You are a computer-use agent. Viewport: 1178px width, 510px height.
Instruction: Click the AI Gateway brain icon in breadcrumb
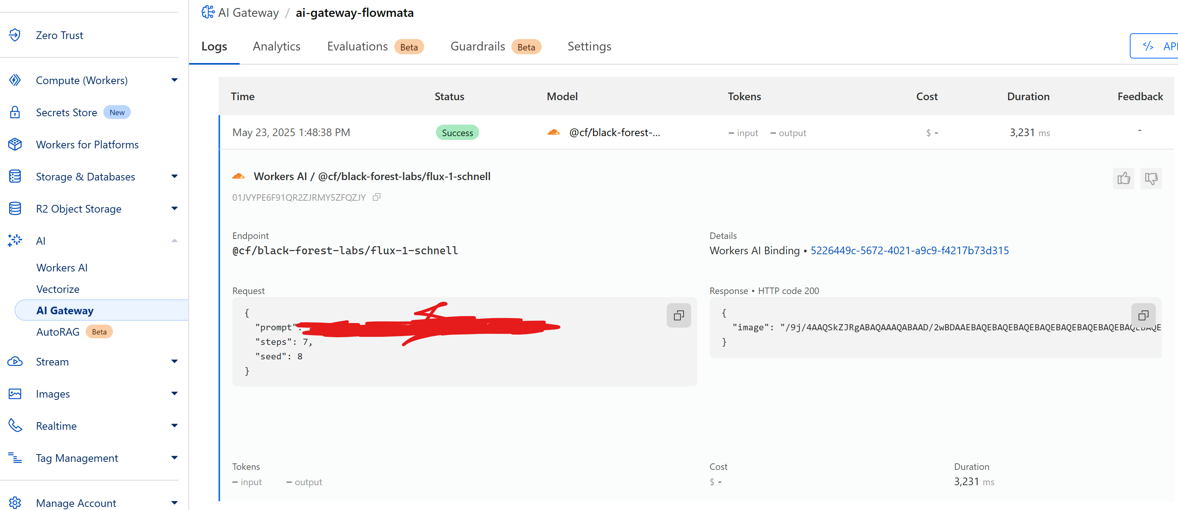[208, 12]
